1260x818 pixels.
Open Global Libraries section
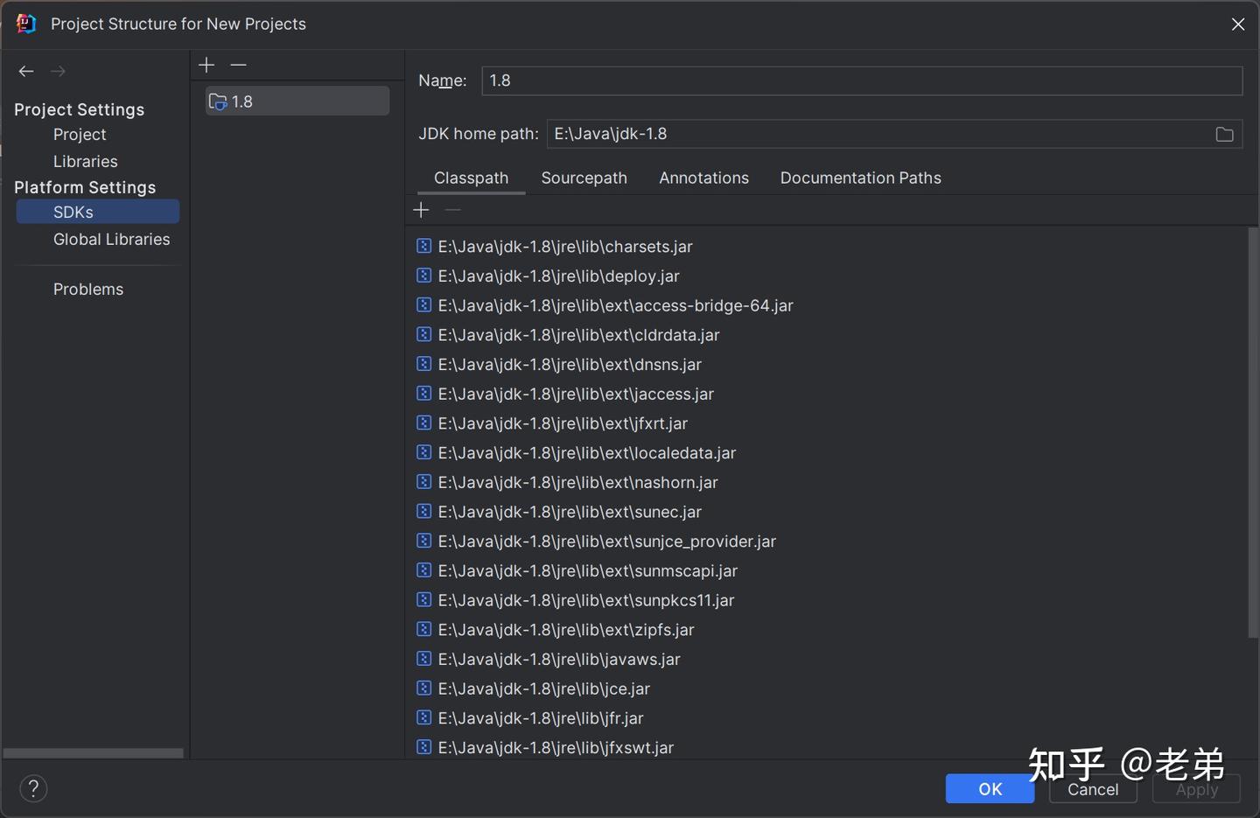click(111, 239)
